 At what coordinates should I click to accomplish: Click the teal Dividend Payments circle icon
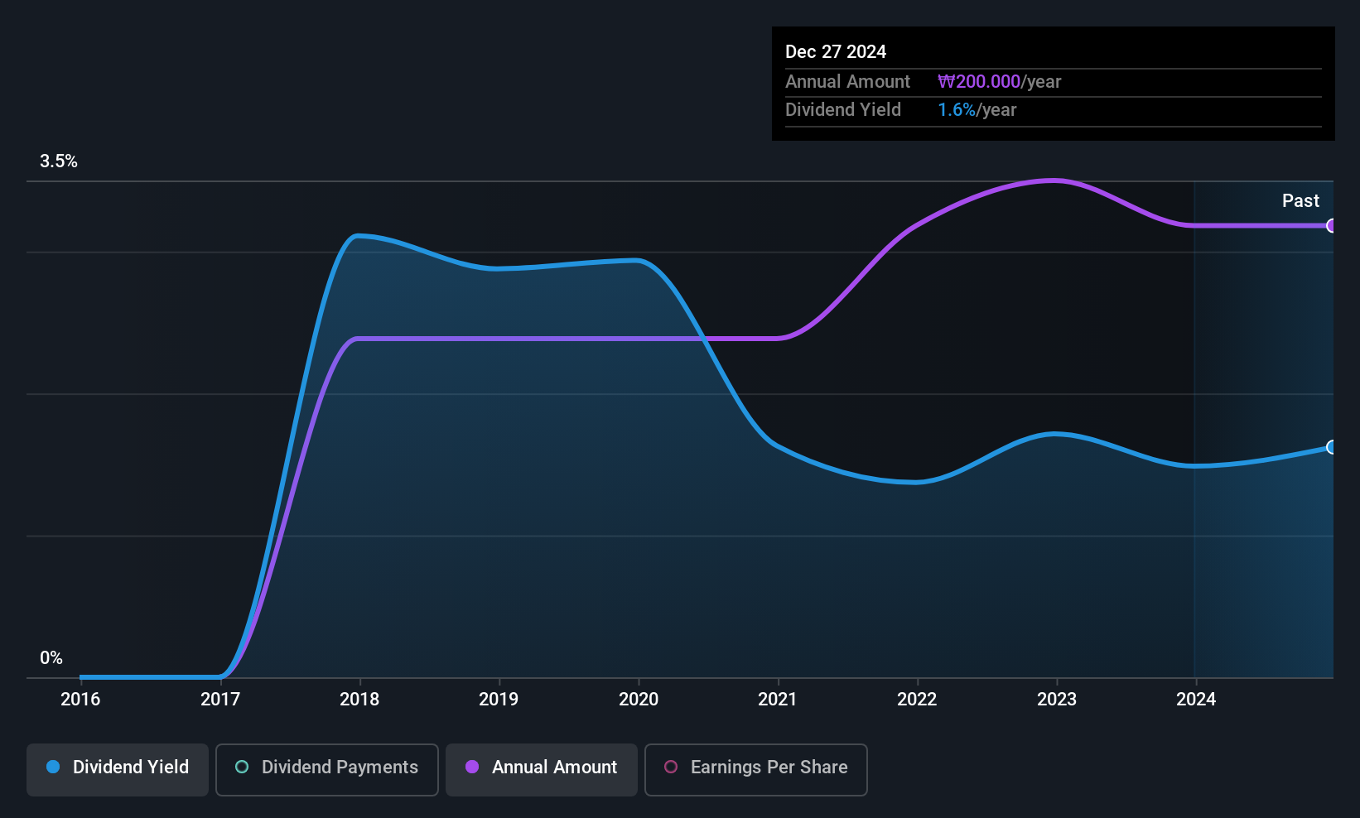tap(242, 767)
